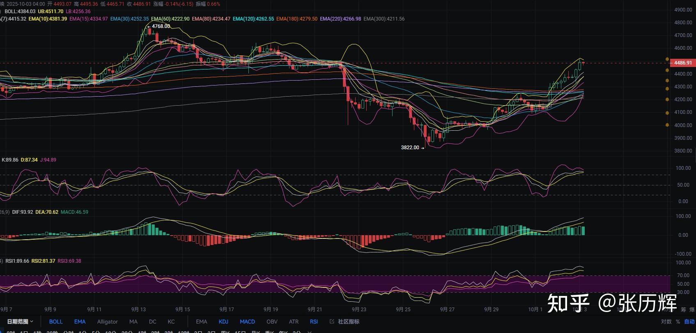Select the DC channel indicator
Image resolution: width=696 pixels, height=333 pixels.
152,321
